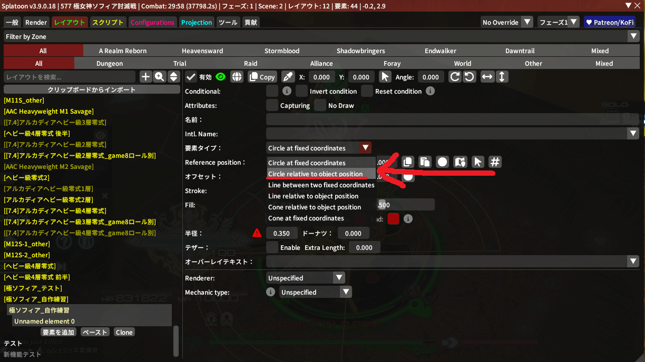Viewport: 645px width, 362px height.
Task: Click the magnifier search icon beside layout search
Action: click(160, 77)
